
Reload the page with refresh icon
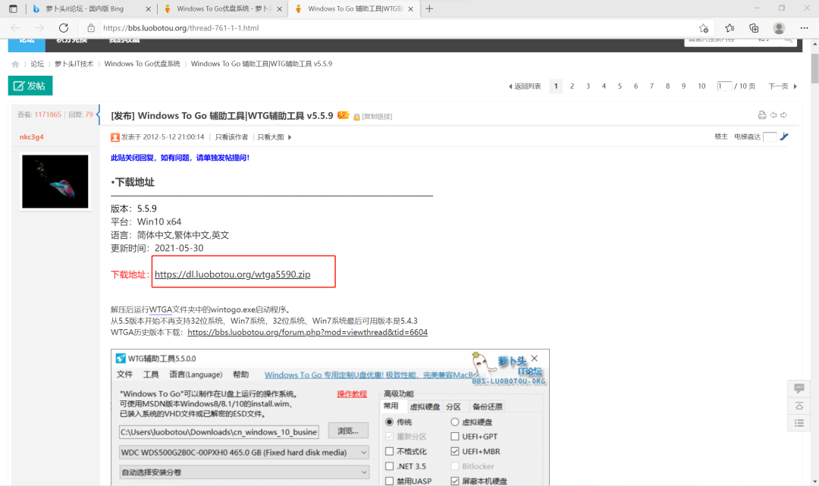pos(64,27)
